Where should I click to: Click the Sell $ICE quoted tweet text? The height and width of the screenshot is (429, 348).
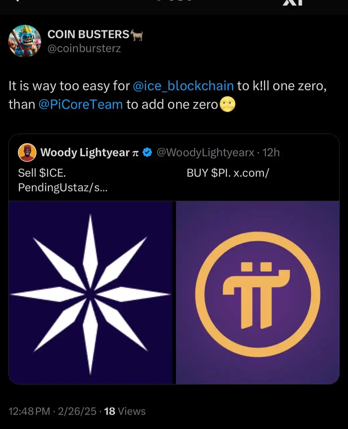point(42,173)
